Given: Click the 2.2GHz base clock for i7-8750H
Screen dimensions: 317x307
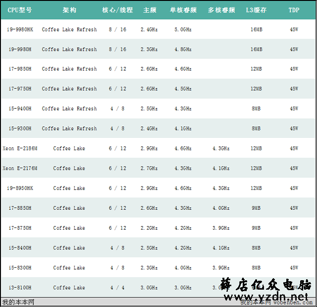Looking at the screenshot, I should tap(149, 228).
